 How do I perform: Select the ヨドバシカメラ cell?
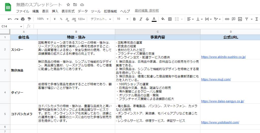(24, 114)
